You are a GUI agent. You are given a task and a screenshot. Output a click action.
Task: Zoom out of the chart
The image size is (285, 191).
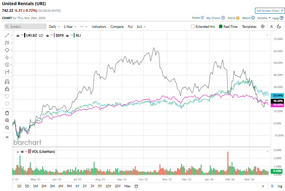(7, 128)
